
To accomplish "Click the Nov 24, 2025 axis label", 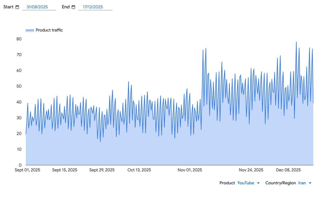I will point(251,170).
